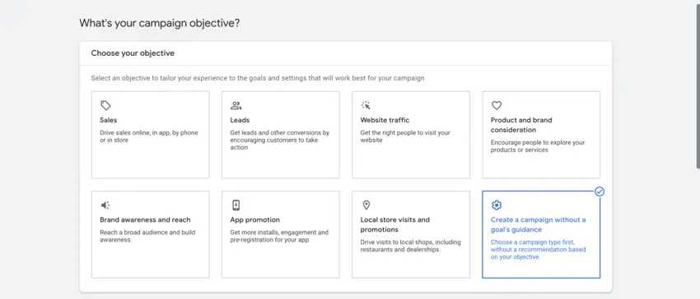Image resolution: width=700 pixels, height=299 pixels.
Task: Click the location pin icon for Local store visits
Action: (366, 205)
